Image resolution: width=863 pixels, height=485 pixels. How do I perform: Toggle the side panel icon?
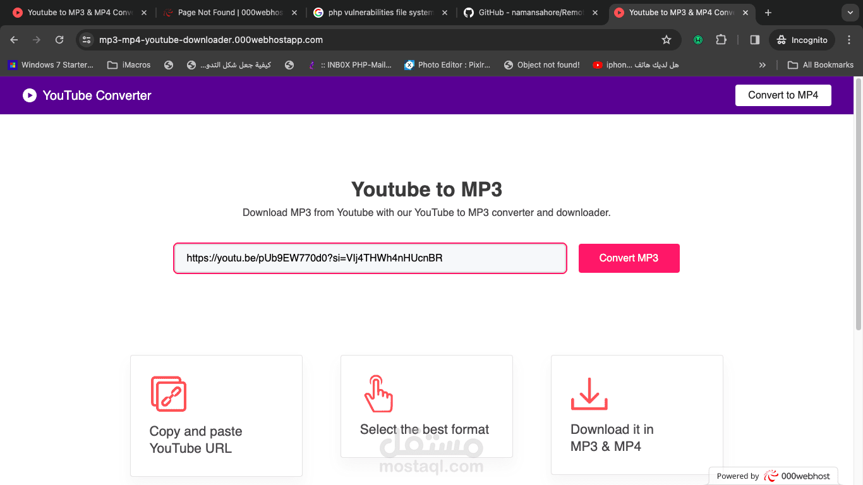pyautogui.click(x=754, y=40)
